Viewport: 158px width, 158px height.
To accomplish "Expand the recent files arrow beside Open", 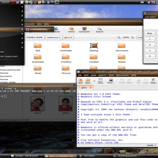I will pos(94,81).
